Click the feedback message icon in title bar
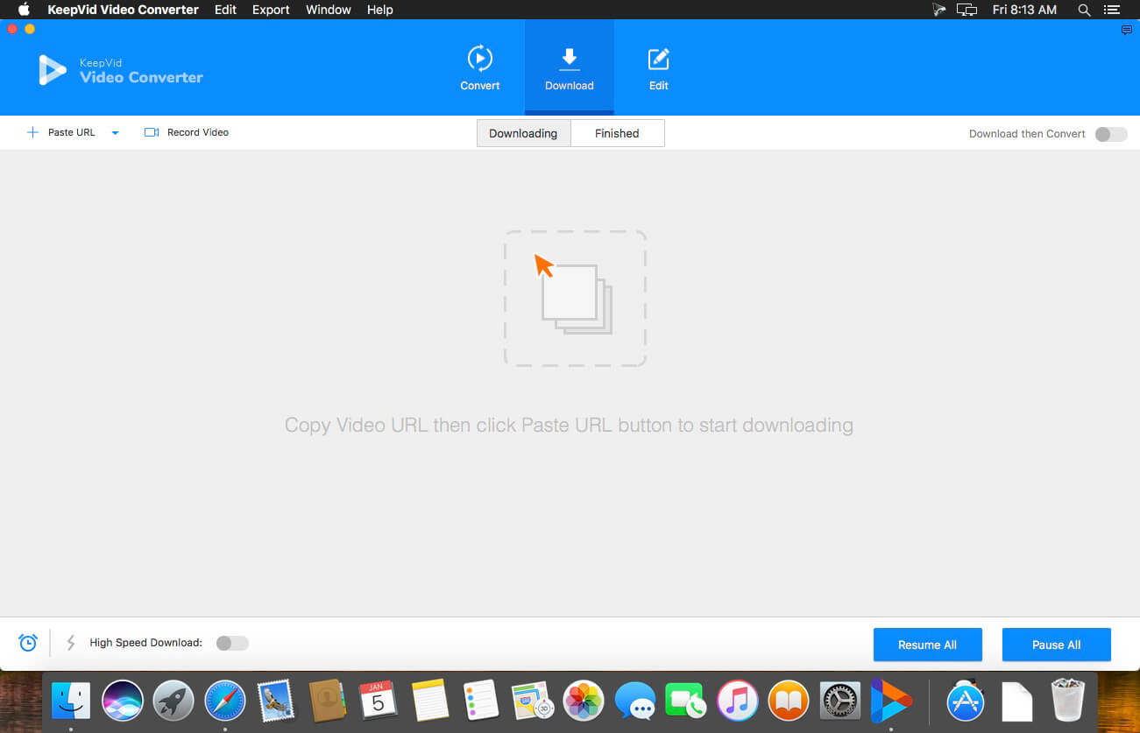 coord(1127,30)
